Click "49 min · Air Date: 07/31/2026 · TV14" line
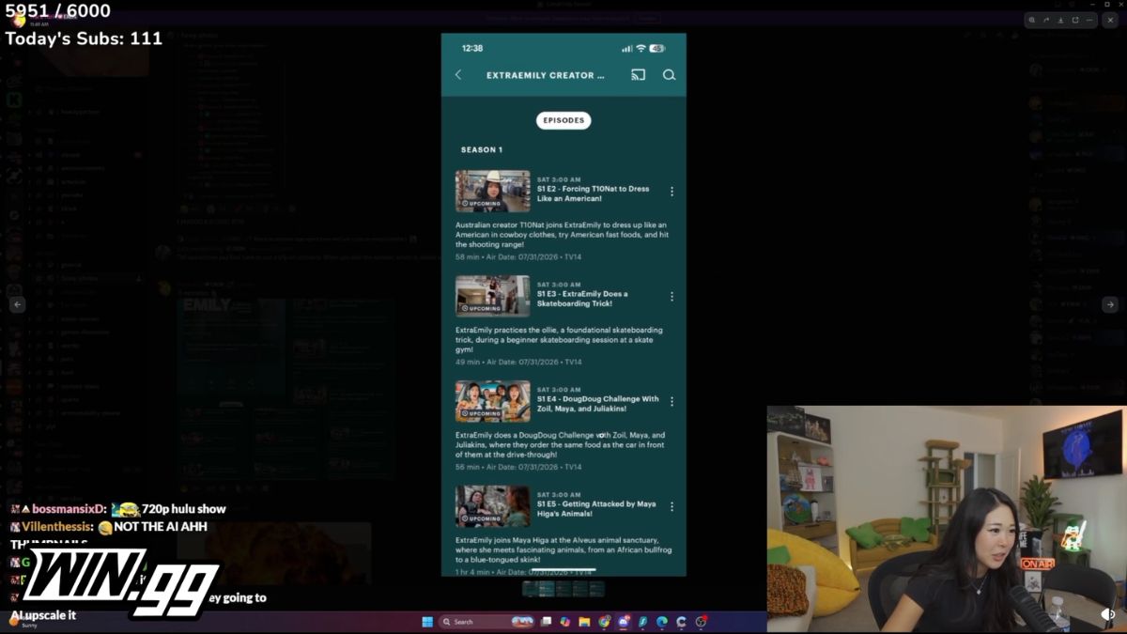This screenshot has width=1127, height=634. coord(518,362)
